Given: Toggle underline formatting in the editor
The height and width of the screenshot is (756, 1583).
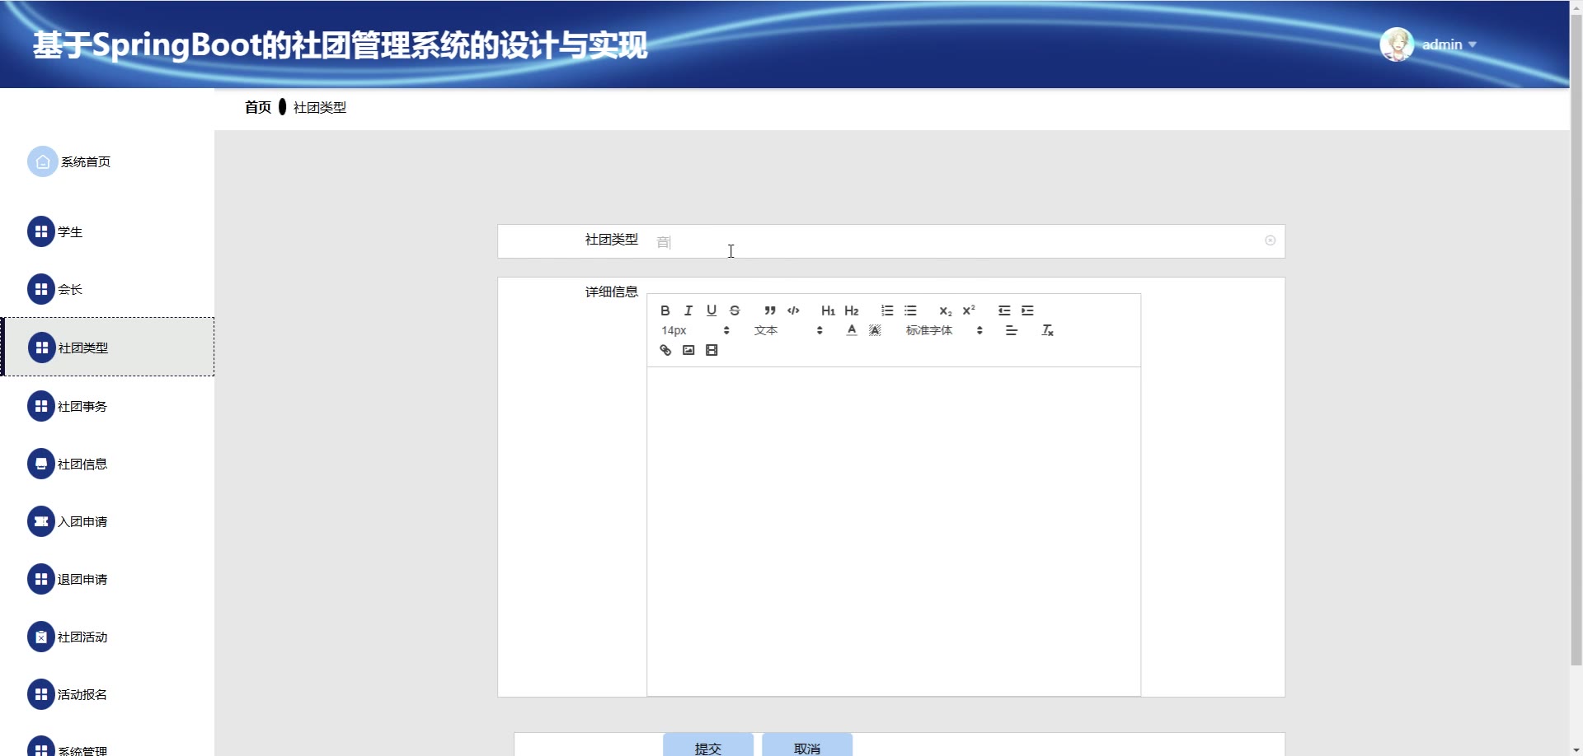Looking at the screenshot, I should [712, 310].
